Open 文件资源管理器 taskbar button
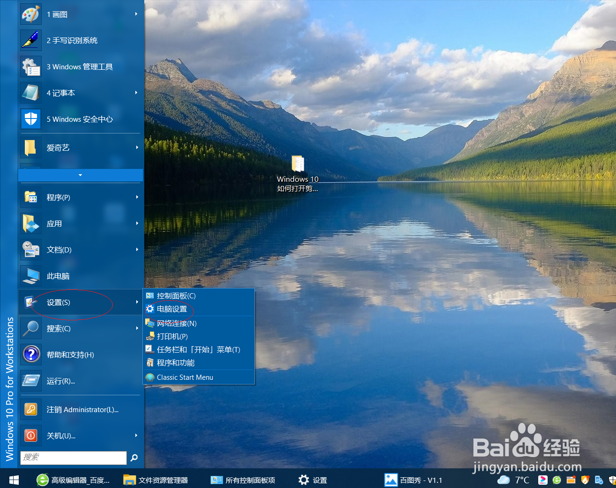 [156, 480]
